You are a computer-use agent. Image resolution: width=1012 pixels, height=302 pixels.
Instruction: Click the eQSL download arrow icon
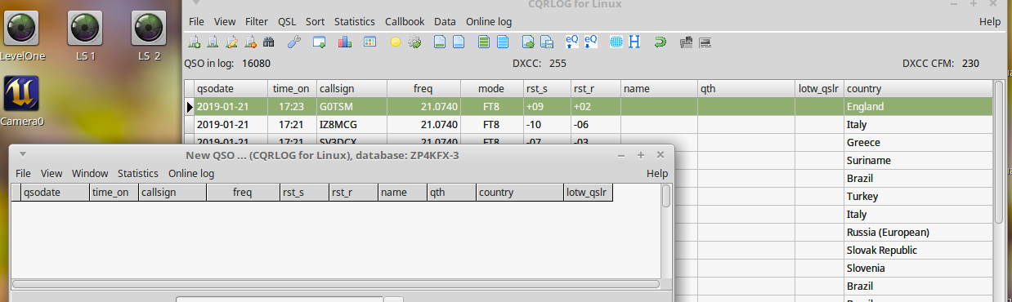point(591,42)
